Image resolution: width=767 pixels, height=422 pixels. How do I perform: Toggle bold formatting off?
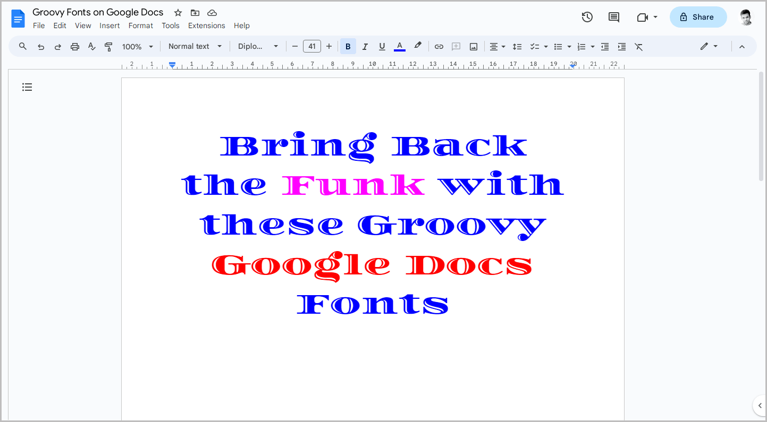348,46
